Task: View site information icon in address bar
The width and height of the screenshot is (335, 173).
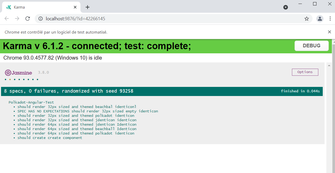Action: [x=40, y=19]
